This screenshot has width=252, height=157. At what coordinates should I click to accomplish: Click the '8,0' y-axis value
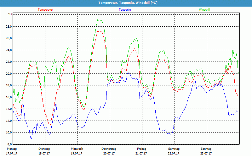click(9, 144)
